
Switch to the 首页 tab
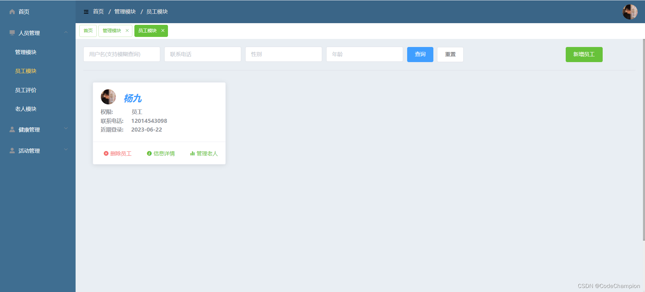[x=88, y=31]
